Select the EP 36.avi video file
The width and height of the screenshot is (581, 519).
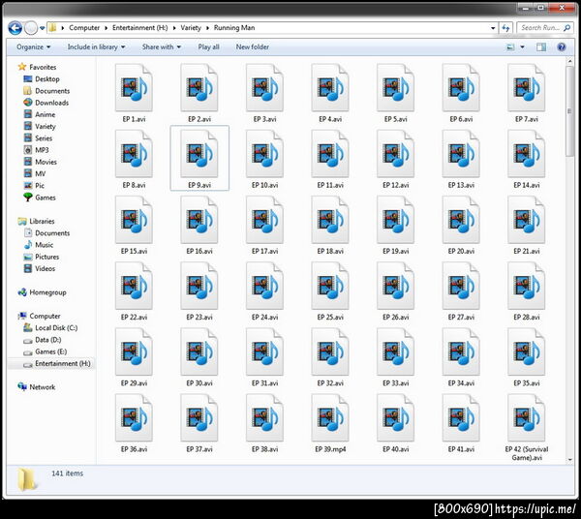pos(134,423)
